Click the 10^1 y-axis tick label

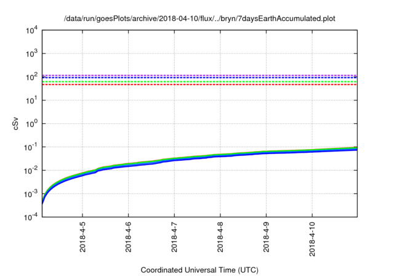(31, 100)
